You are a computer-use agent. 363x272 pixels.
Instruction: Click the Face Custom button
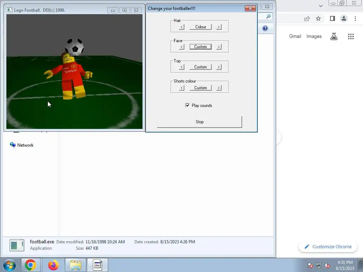click(201, 47)
